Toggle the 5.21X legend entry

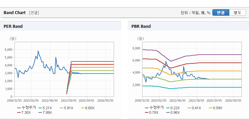click(x=45, y=108)
